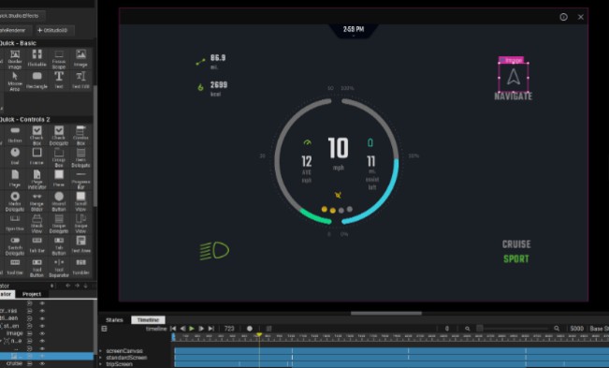
Task: Play the timeline animation
Action: click(x=192, y=329)
